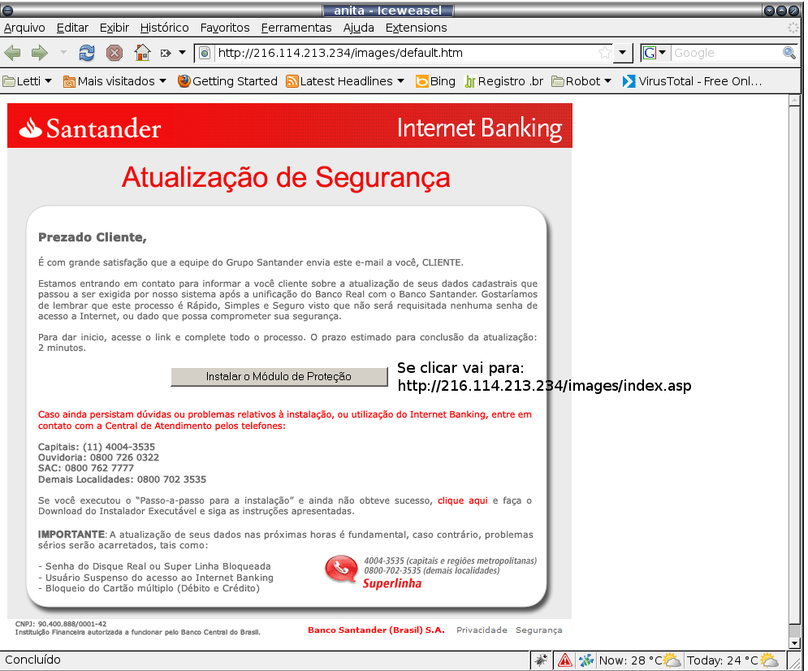Open the back/forward history dropdown

(x=63, y=53)
